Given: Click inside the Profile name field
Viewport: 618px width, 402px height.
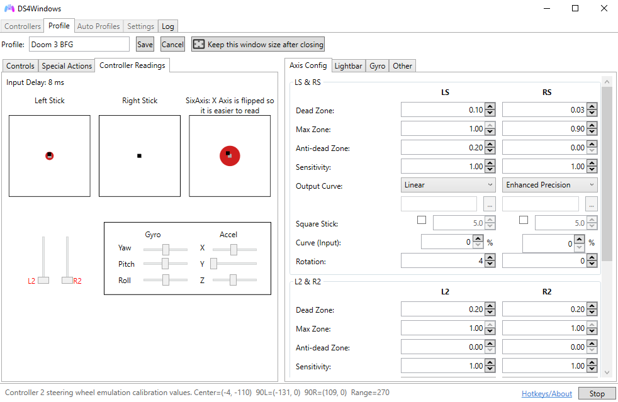Looking at the screenshot, I should [x=79, y=44].
